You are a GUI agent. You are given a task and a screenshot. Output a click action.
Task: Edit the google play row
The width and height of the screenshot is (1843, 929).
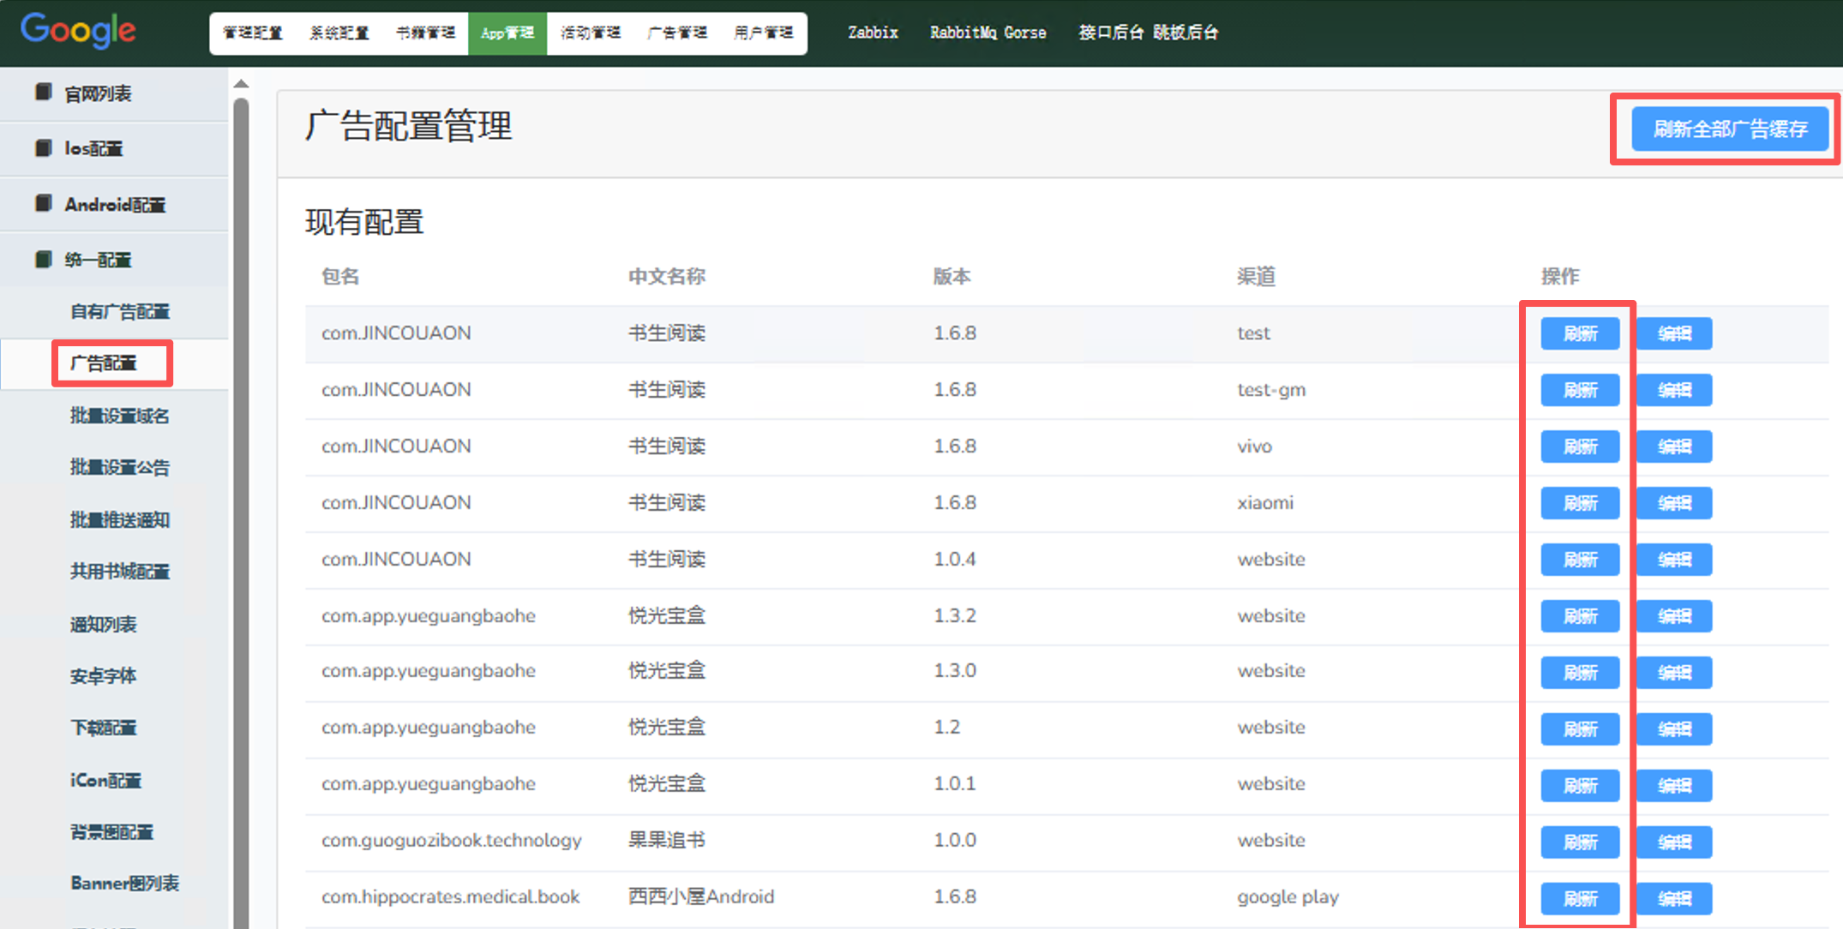click(1673, 898)
